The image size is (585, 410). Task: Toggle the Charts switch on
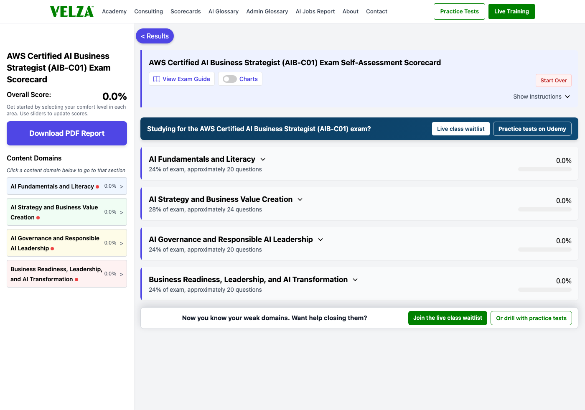click(x=230, y=79)
